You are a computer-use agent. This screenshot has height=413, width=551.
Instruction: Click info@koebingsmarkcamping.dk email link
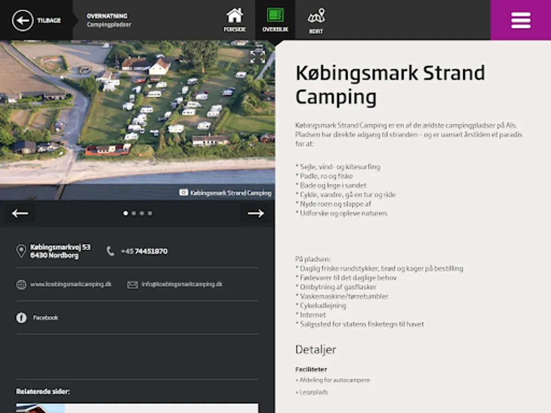tap(182, 284)
